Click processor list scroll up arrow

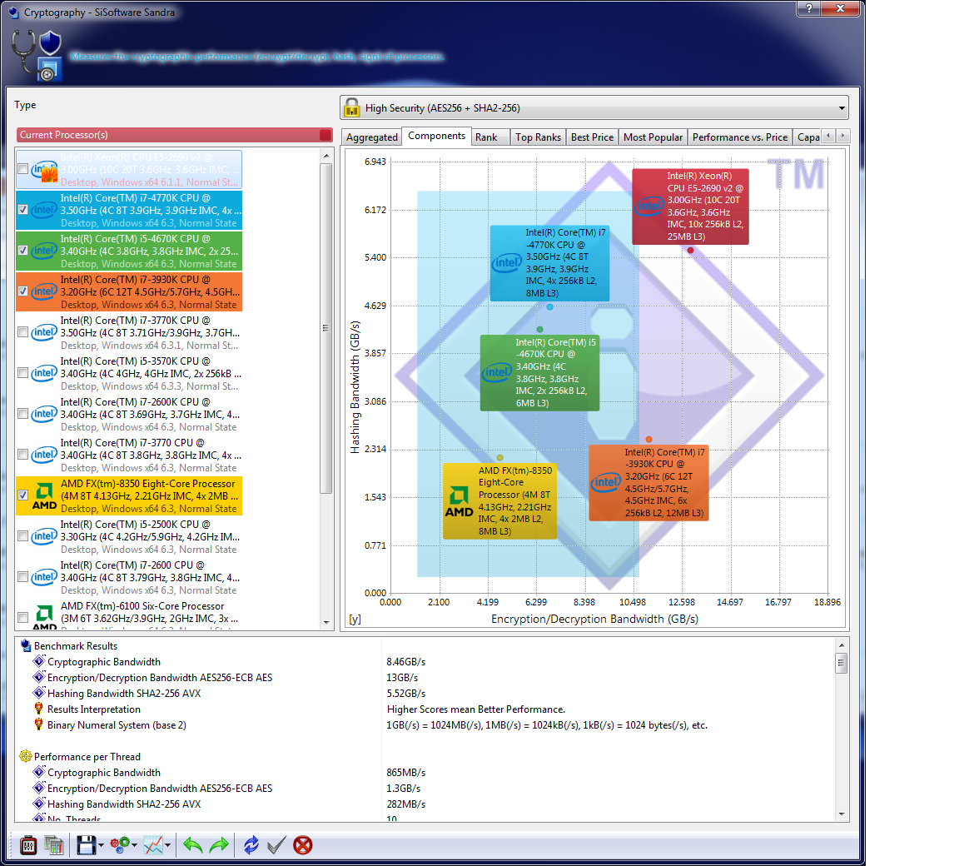[326, 156]
